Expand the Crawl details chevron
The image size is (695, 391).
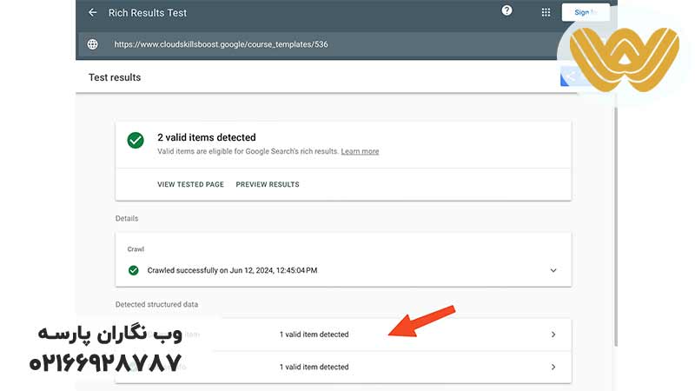(553, 270)
